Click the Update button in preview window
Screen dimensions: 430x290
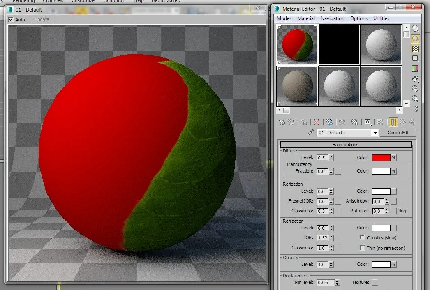tap(42, 19)
